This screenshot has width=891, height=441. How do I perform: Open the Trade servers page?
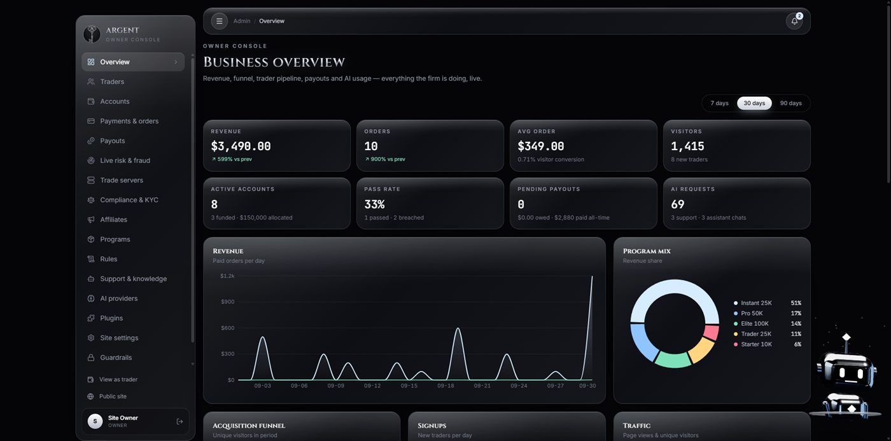pyautogui.click(x=133, y=180)
